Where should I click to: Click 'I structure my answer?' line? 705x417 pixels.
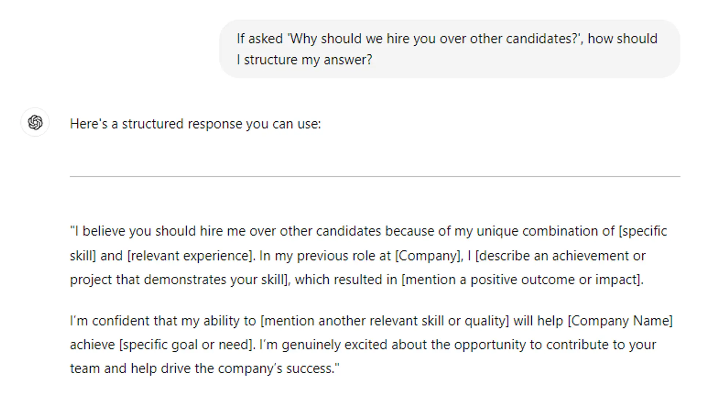point(304,60)
